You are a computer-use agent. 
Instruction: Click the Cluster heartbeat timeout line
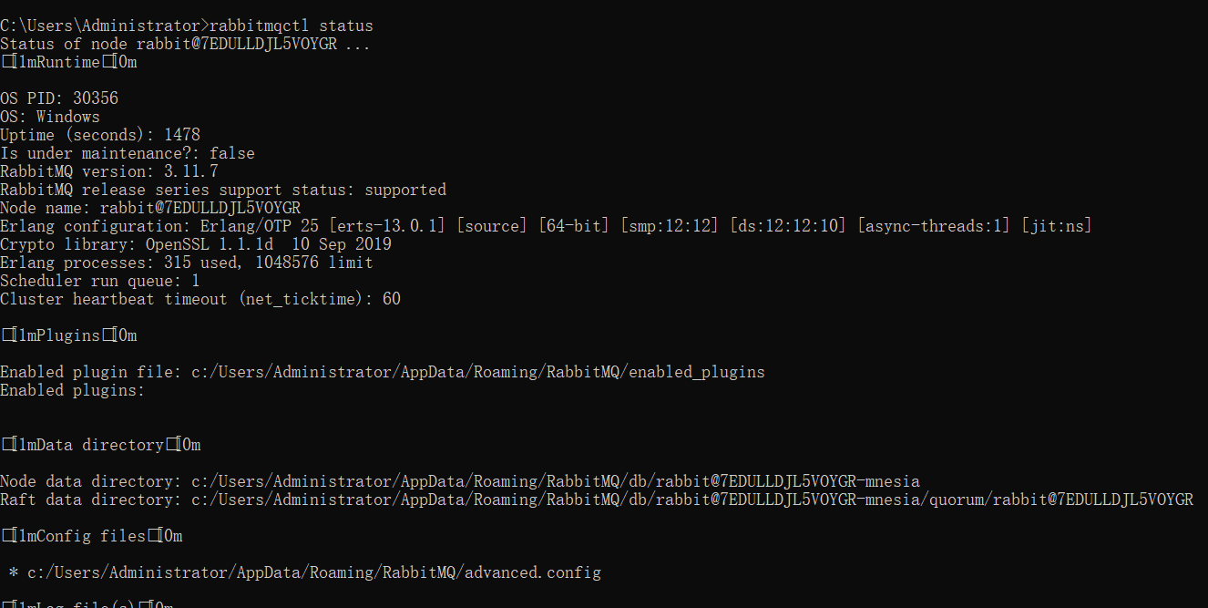[200, 299]
